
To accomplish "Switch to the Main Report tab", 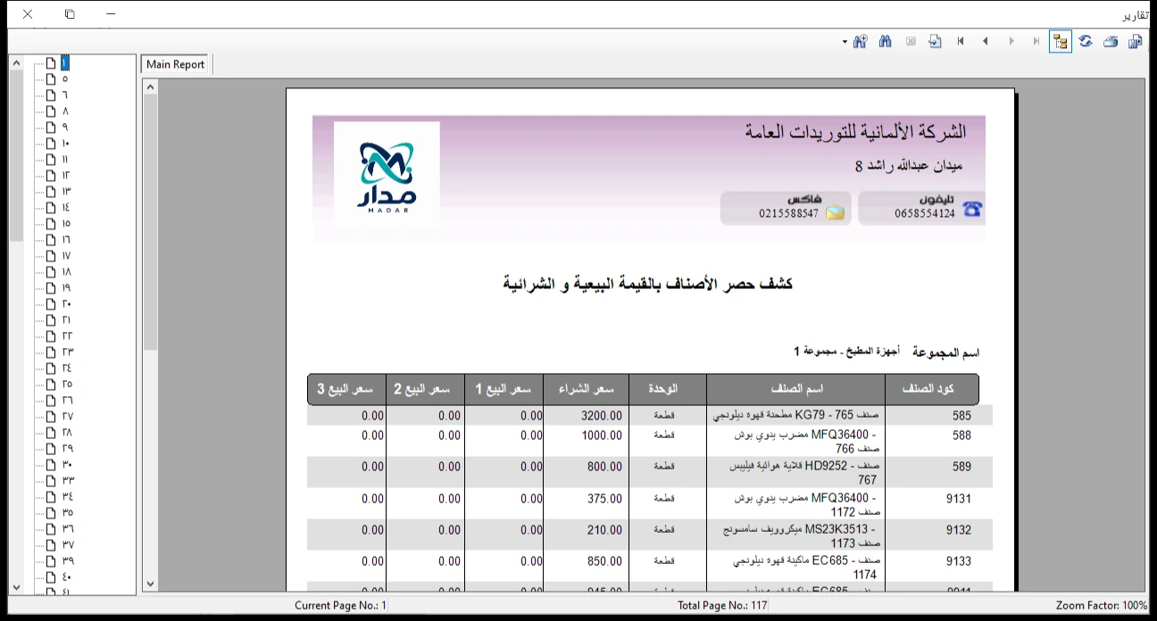I will (176, 64).
